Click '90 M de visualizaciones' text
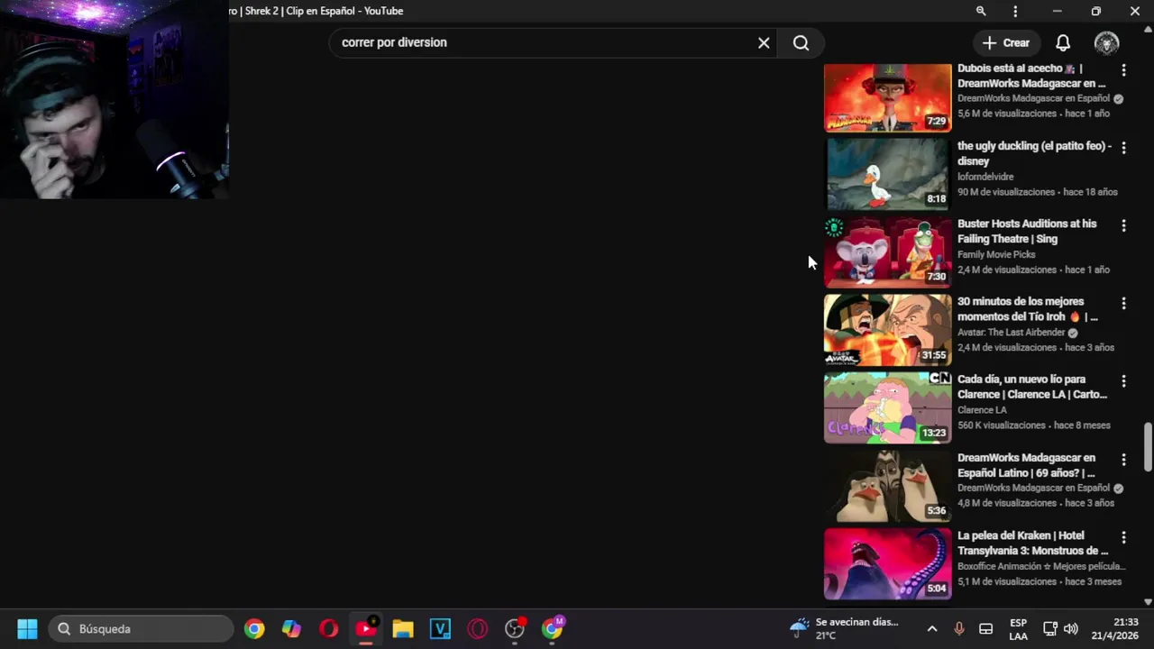 [x=1006, y=192]
